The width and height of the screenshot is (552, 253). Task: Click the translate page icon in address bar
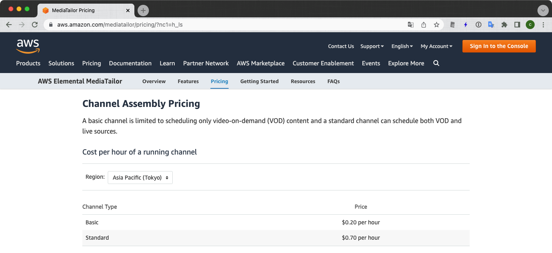(411, 25)
